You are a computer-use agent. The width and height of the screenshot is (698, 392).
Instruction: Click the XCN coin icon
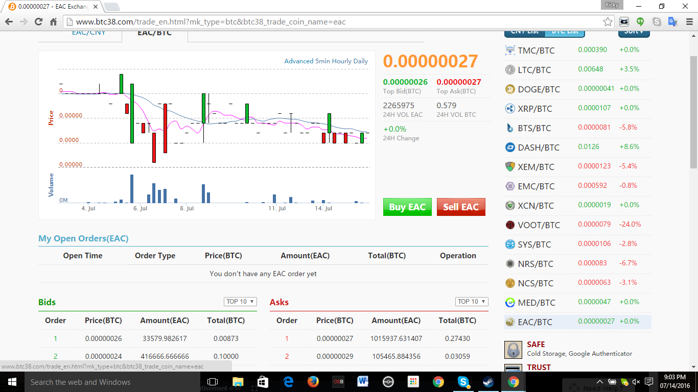[x=509, y=205]
